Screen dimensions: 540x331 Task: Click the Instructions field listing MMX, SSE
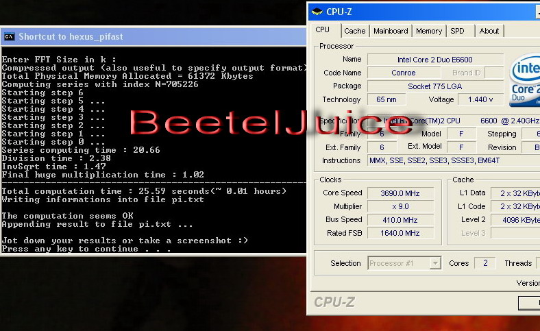click(x=454, y=160)
